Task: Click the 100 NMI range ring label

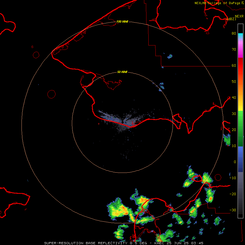Action: pyautogui.click(x=122, y=22)
